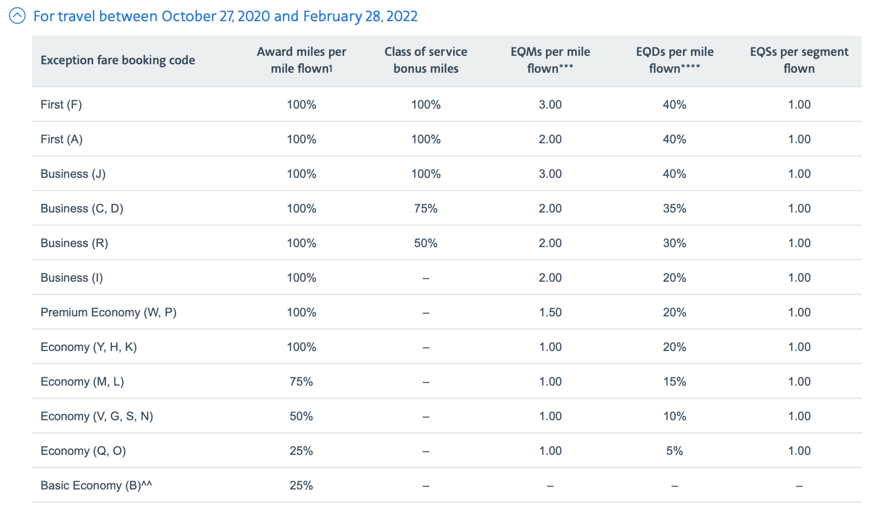Select the 'Business (R)' row label
The width and height of the screenshot is (881, 517).
(74, 243)
